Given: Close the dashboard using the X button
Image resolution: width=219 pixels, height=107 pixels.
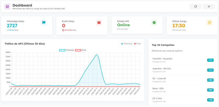Looking at the screenshot, I should 209,7.
